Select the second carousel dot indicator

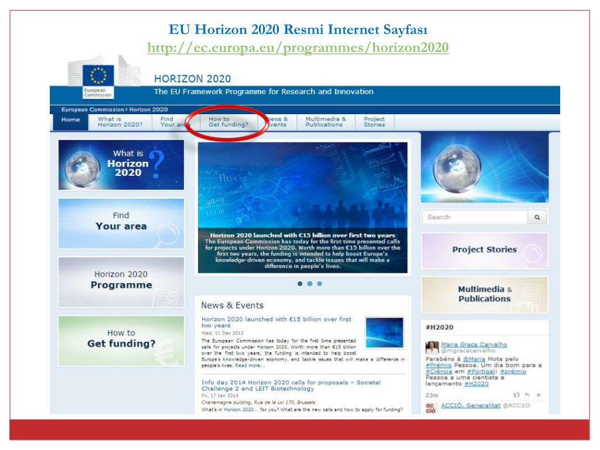(309, 284)
